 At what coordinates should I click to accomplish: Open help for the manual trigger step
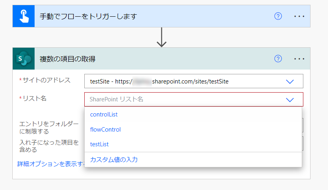pyautogui.click(x=278, y=16)
